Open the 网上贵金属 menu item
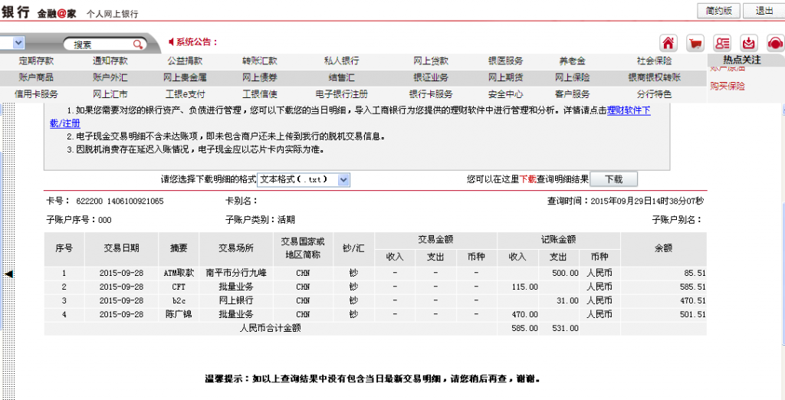Screen dimensions: 785x400 [x=185, y=77]
